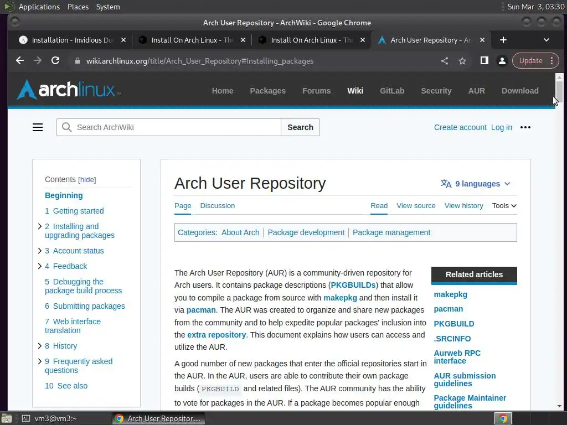Click the languages translation icon
The height and width of the screenshot is (425, 567).
446,184
